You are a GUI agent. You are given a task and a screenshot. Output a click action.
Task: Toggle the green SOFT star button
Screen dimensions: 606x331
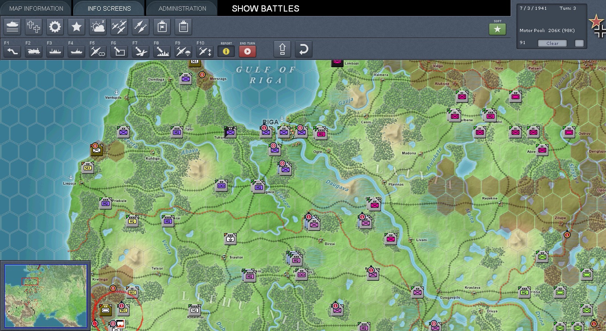pos(497,29)
